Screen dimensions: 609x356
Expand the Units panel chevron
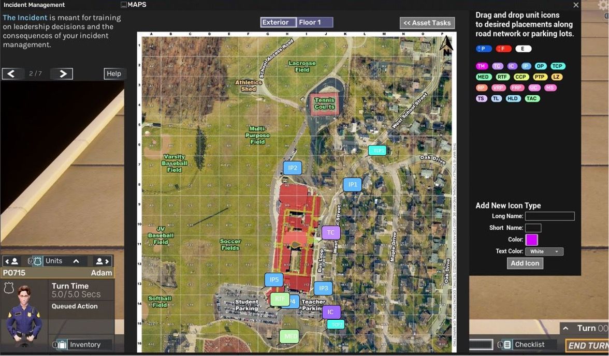76,261
